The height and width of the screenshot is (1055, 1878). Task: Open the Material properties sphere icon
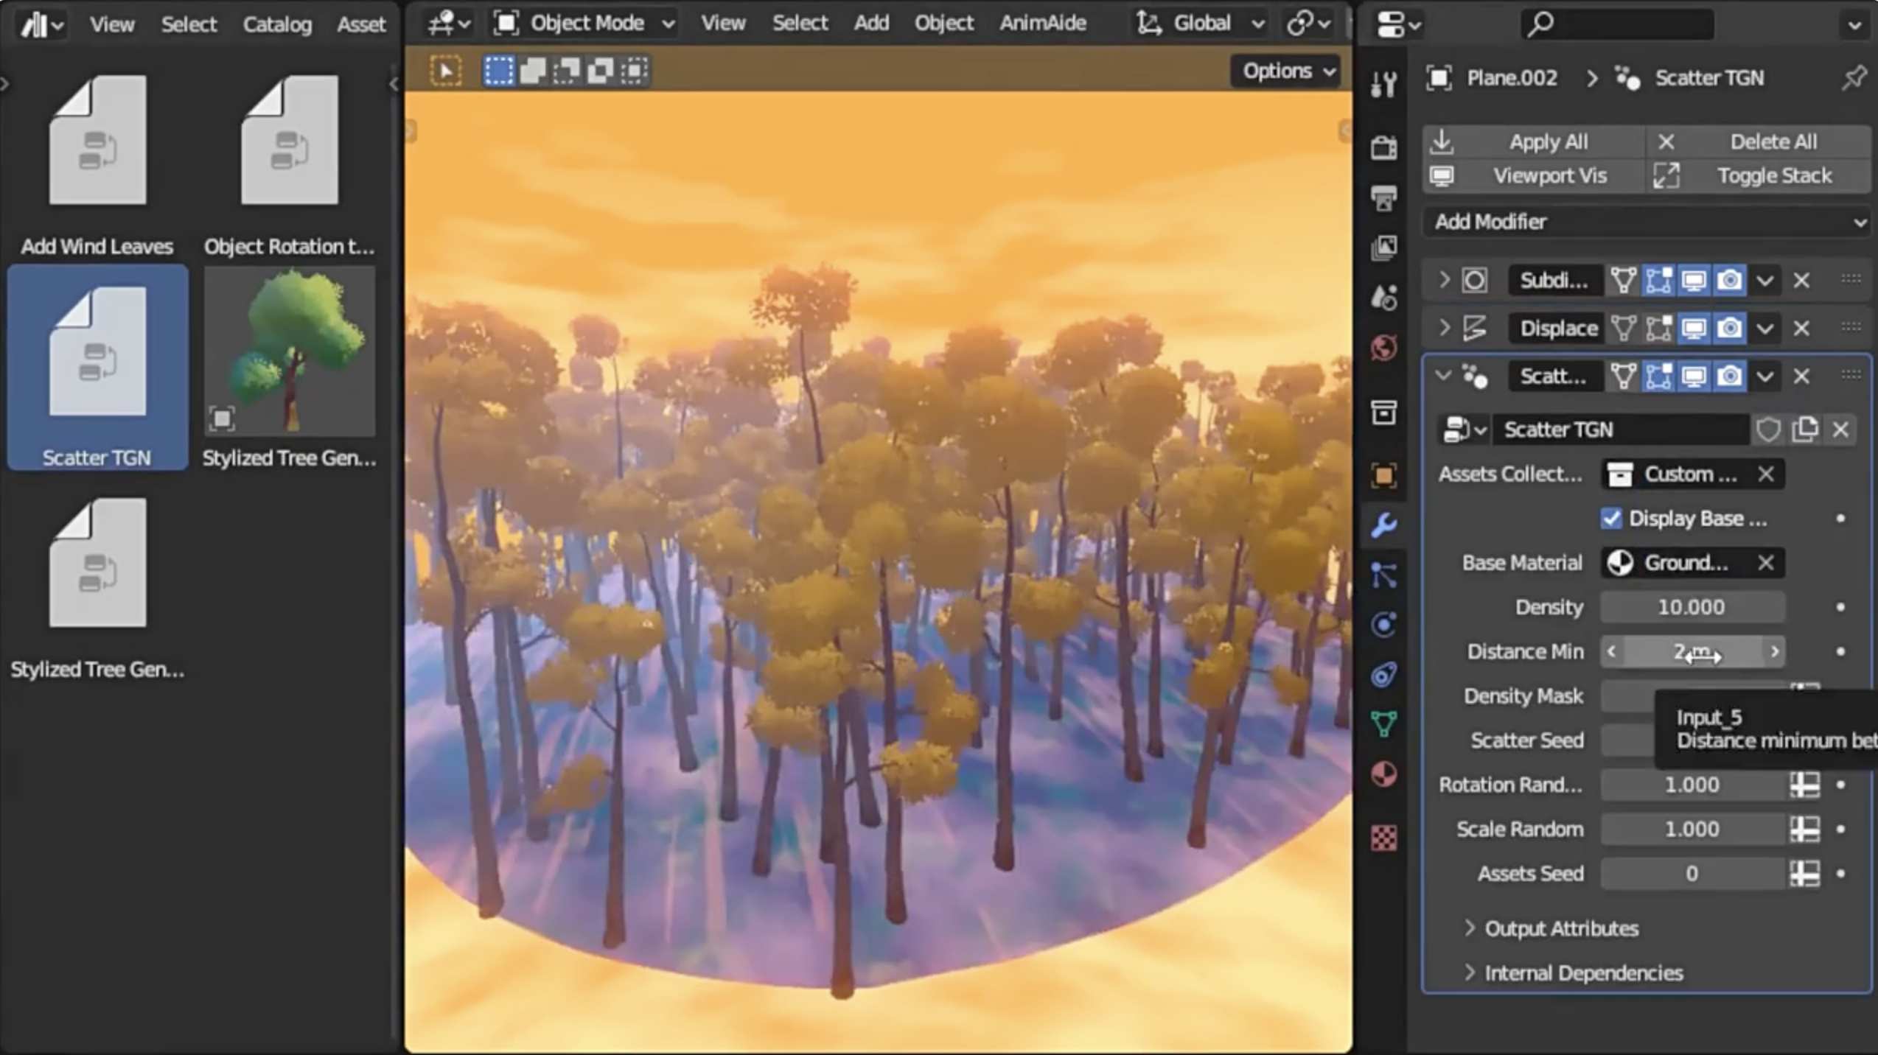[1383, 774]
